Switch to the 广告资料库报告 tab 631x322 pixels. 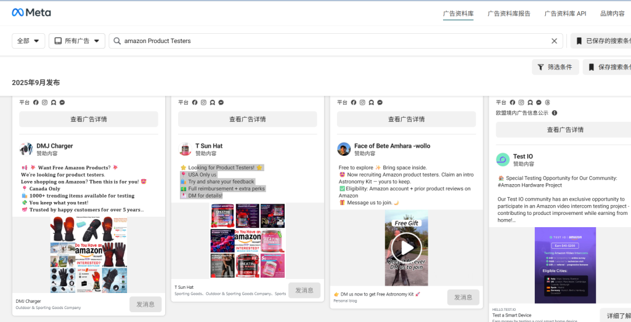click(x=508, y=13)
